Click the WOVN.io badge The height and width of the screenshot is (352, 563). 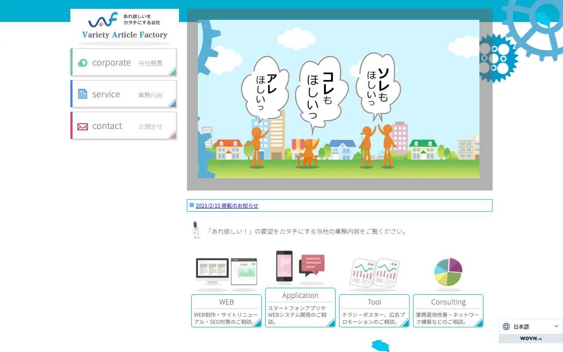[x=531, y=339]
